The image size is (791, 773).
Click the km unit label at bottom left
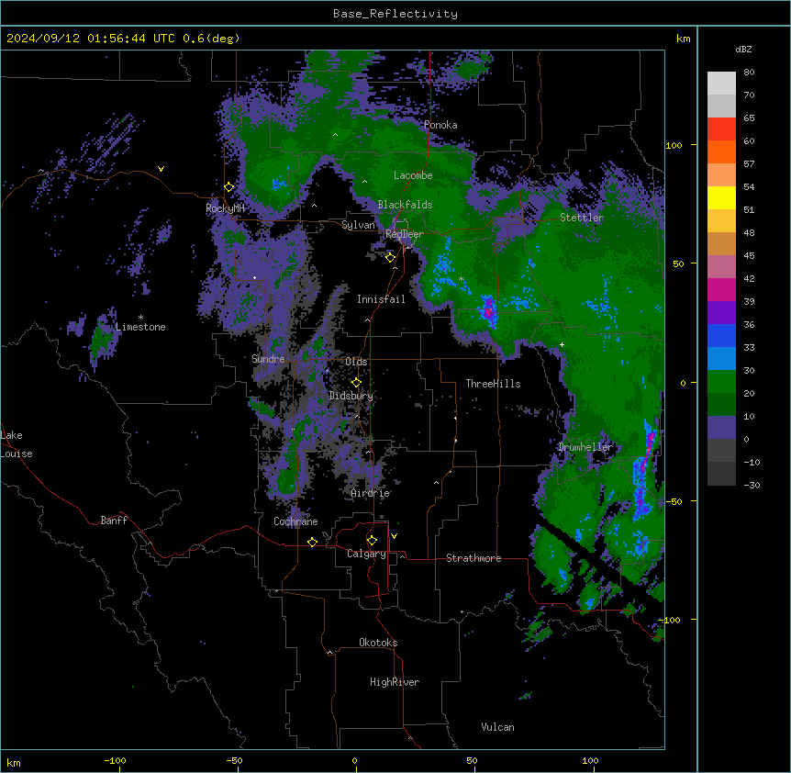click(x=14, y=763)
